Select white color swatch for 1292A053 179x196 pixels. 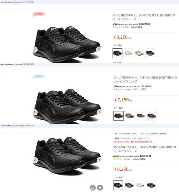(128, 53)
